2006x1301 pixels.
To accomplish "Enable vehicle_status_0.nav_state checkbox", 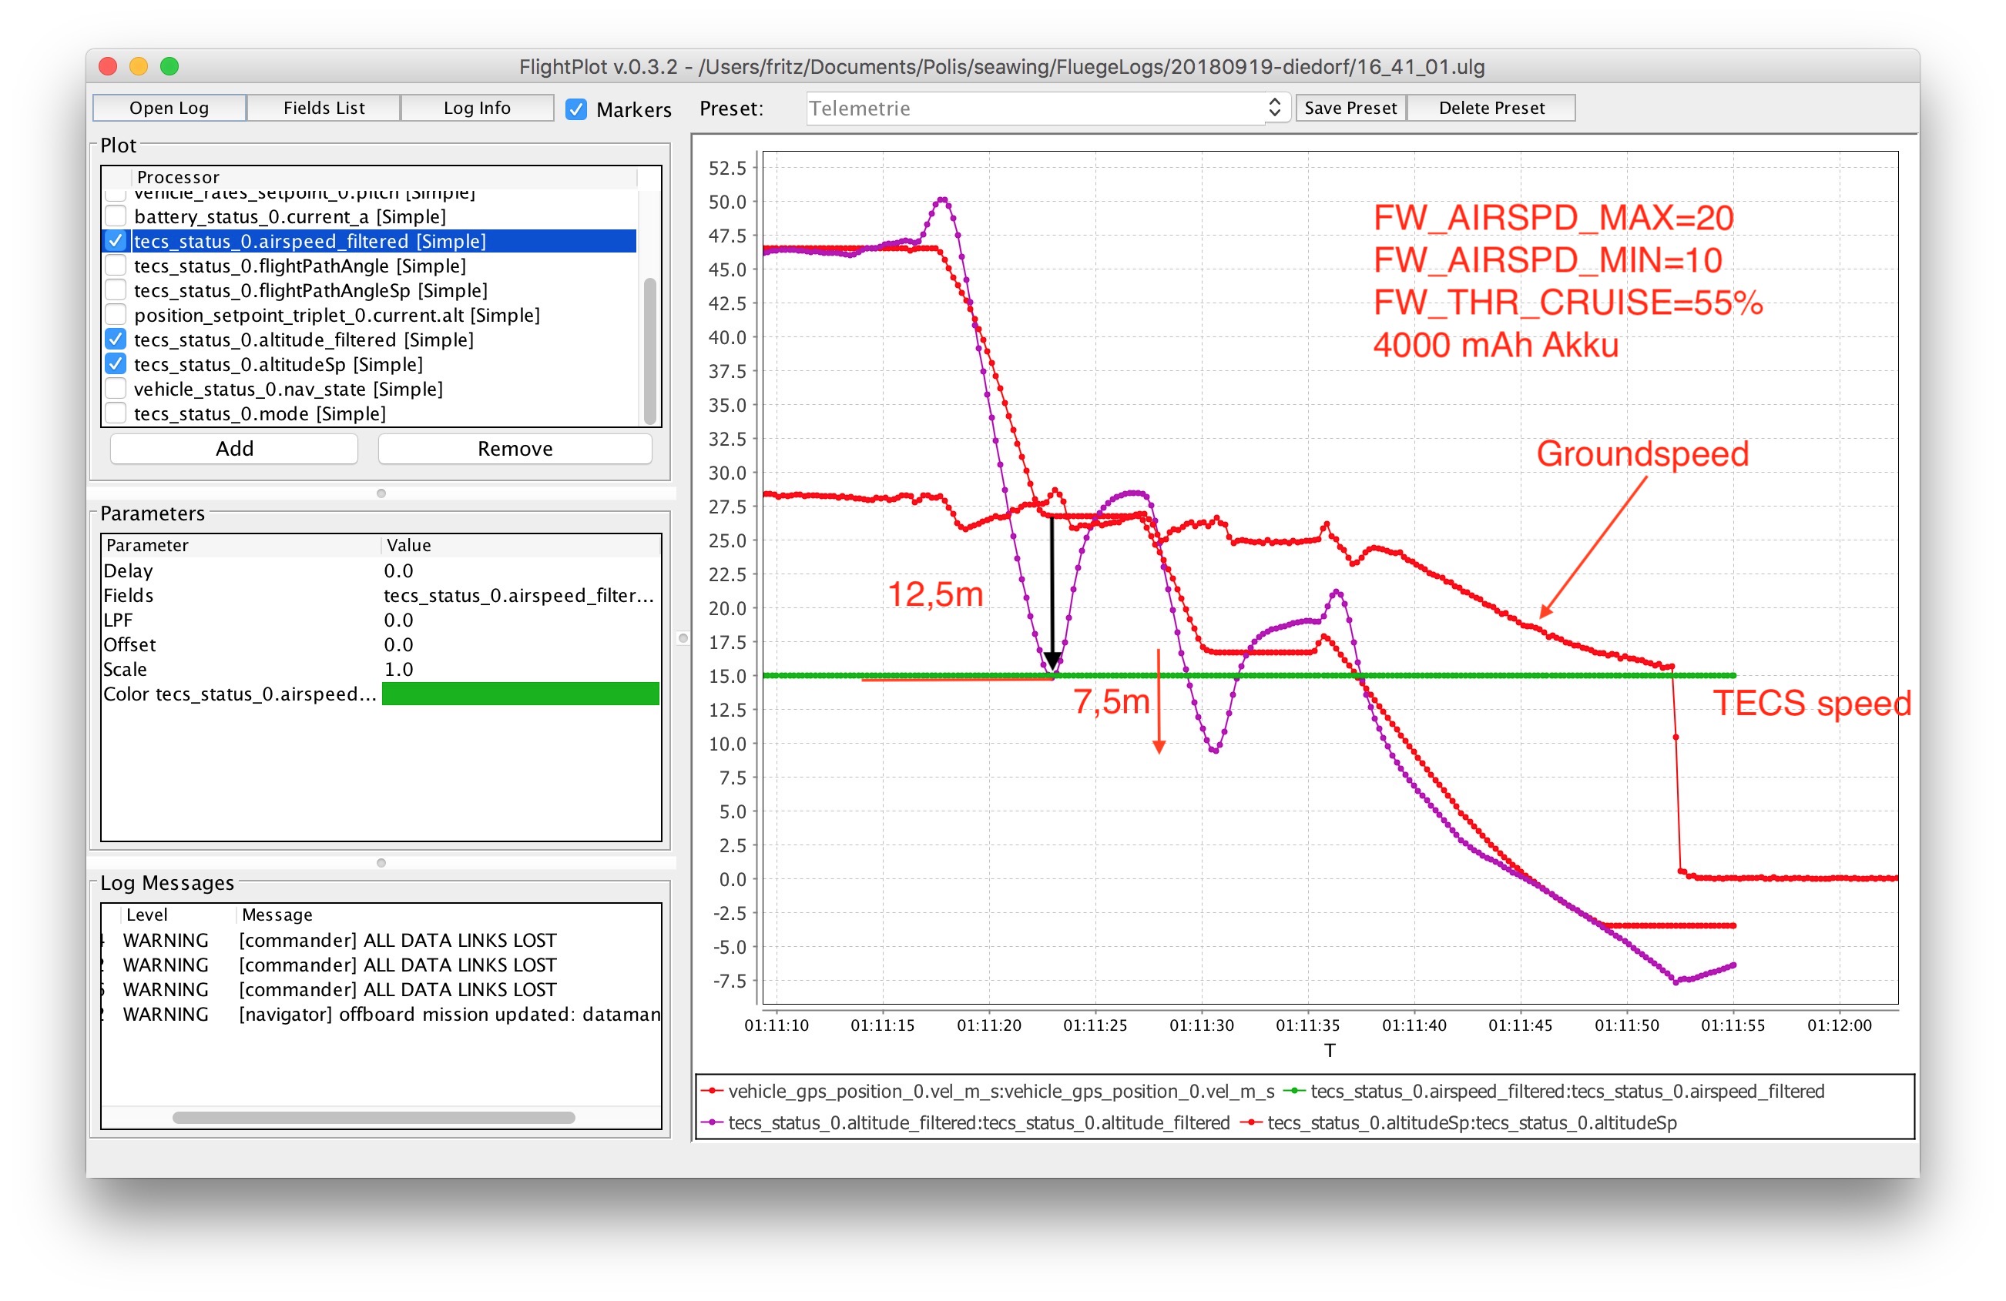I will point(116,389).
